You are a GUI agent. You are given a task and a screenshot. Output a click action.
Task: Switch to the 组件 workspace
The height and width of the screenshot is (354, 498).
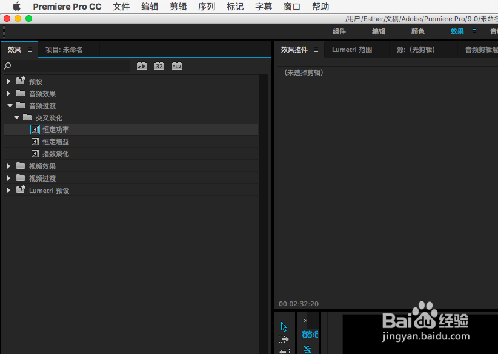tap(339, 31)
